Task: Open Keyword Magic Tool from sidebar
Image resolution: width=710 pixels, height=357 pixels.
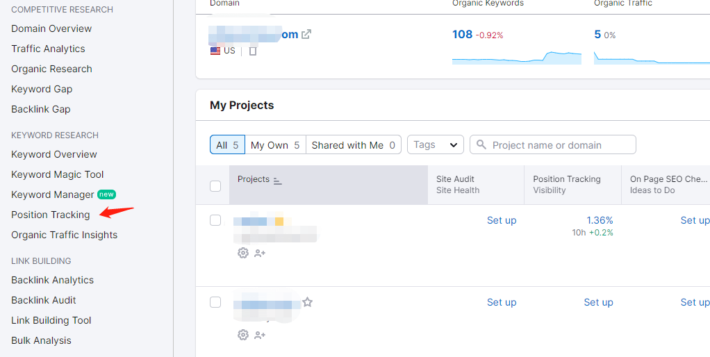Action: click(x=58, y=174)
